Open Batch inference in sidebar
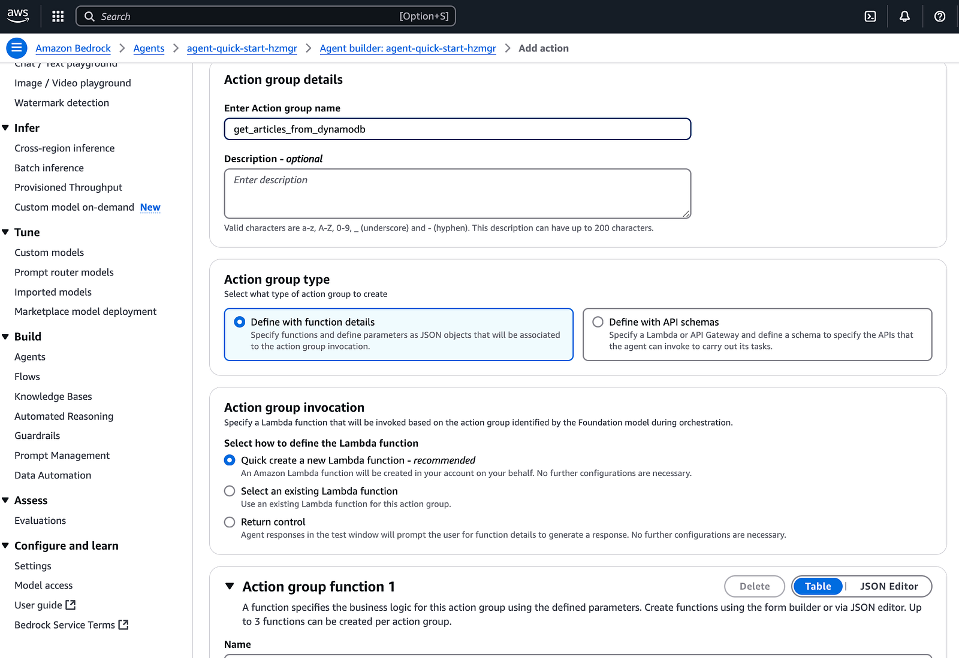 (49, 168)
